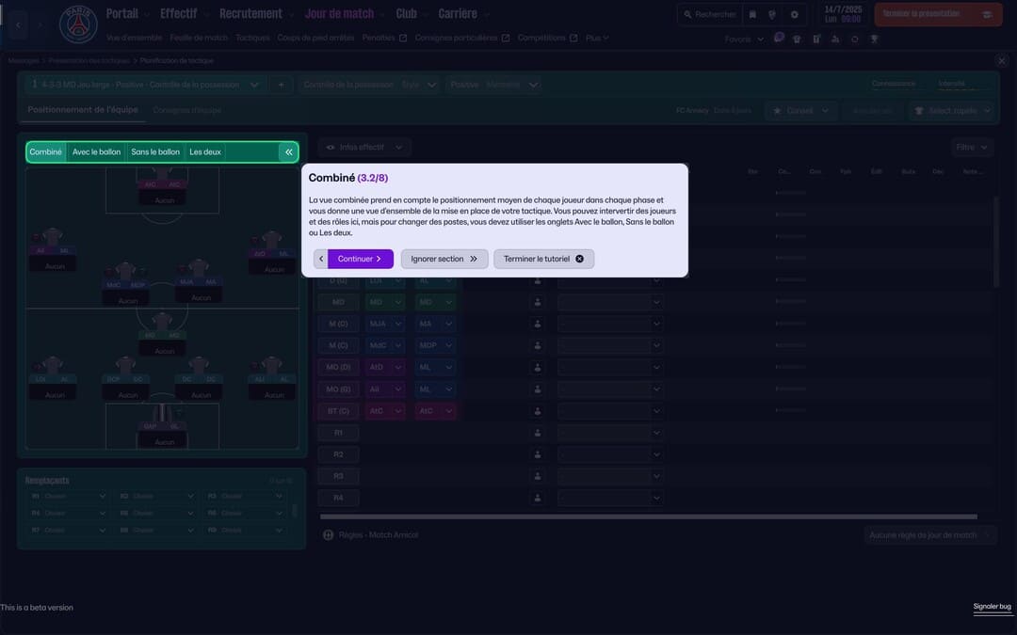The width and height of the screenshot is (1017, 635).
Task: Open the Recrutement menu
Action: (250, 14)
